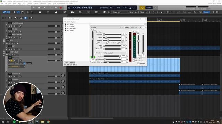Open the FX window Options menu
Screen dimensions: 222x124
click(x=74, y=22)
